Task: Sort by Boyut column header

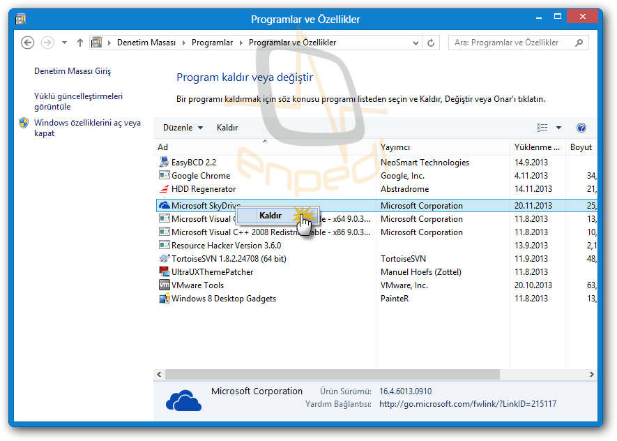Action: point(581,147)
